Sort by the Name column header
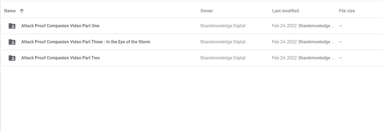 [x=10, y=11]
